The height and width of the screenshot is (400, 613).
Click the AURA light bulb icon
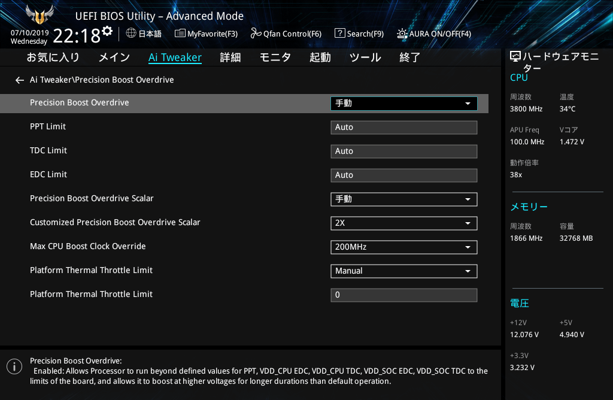[x=402, y=34]
